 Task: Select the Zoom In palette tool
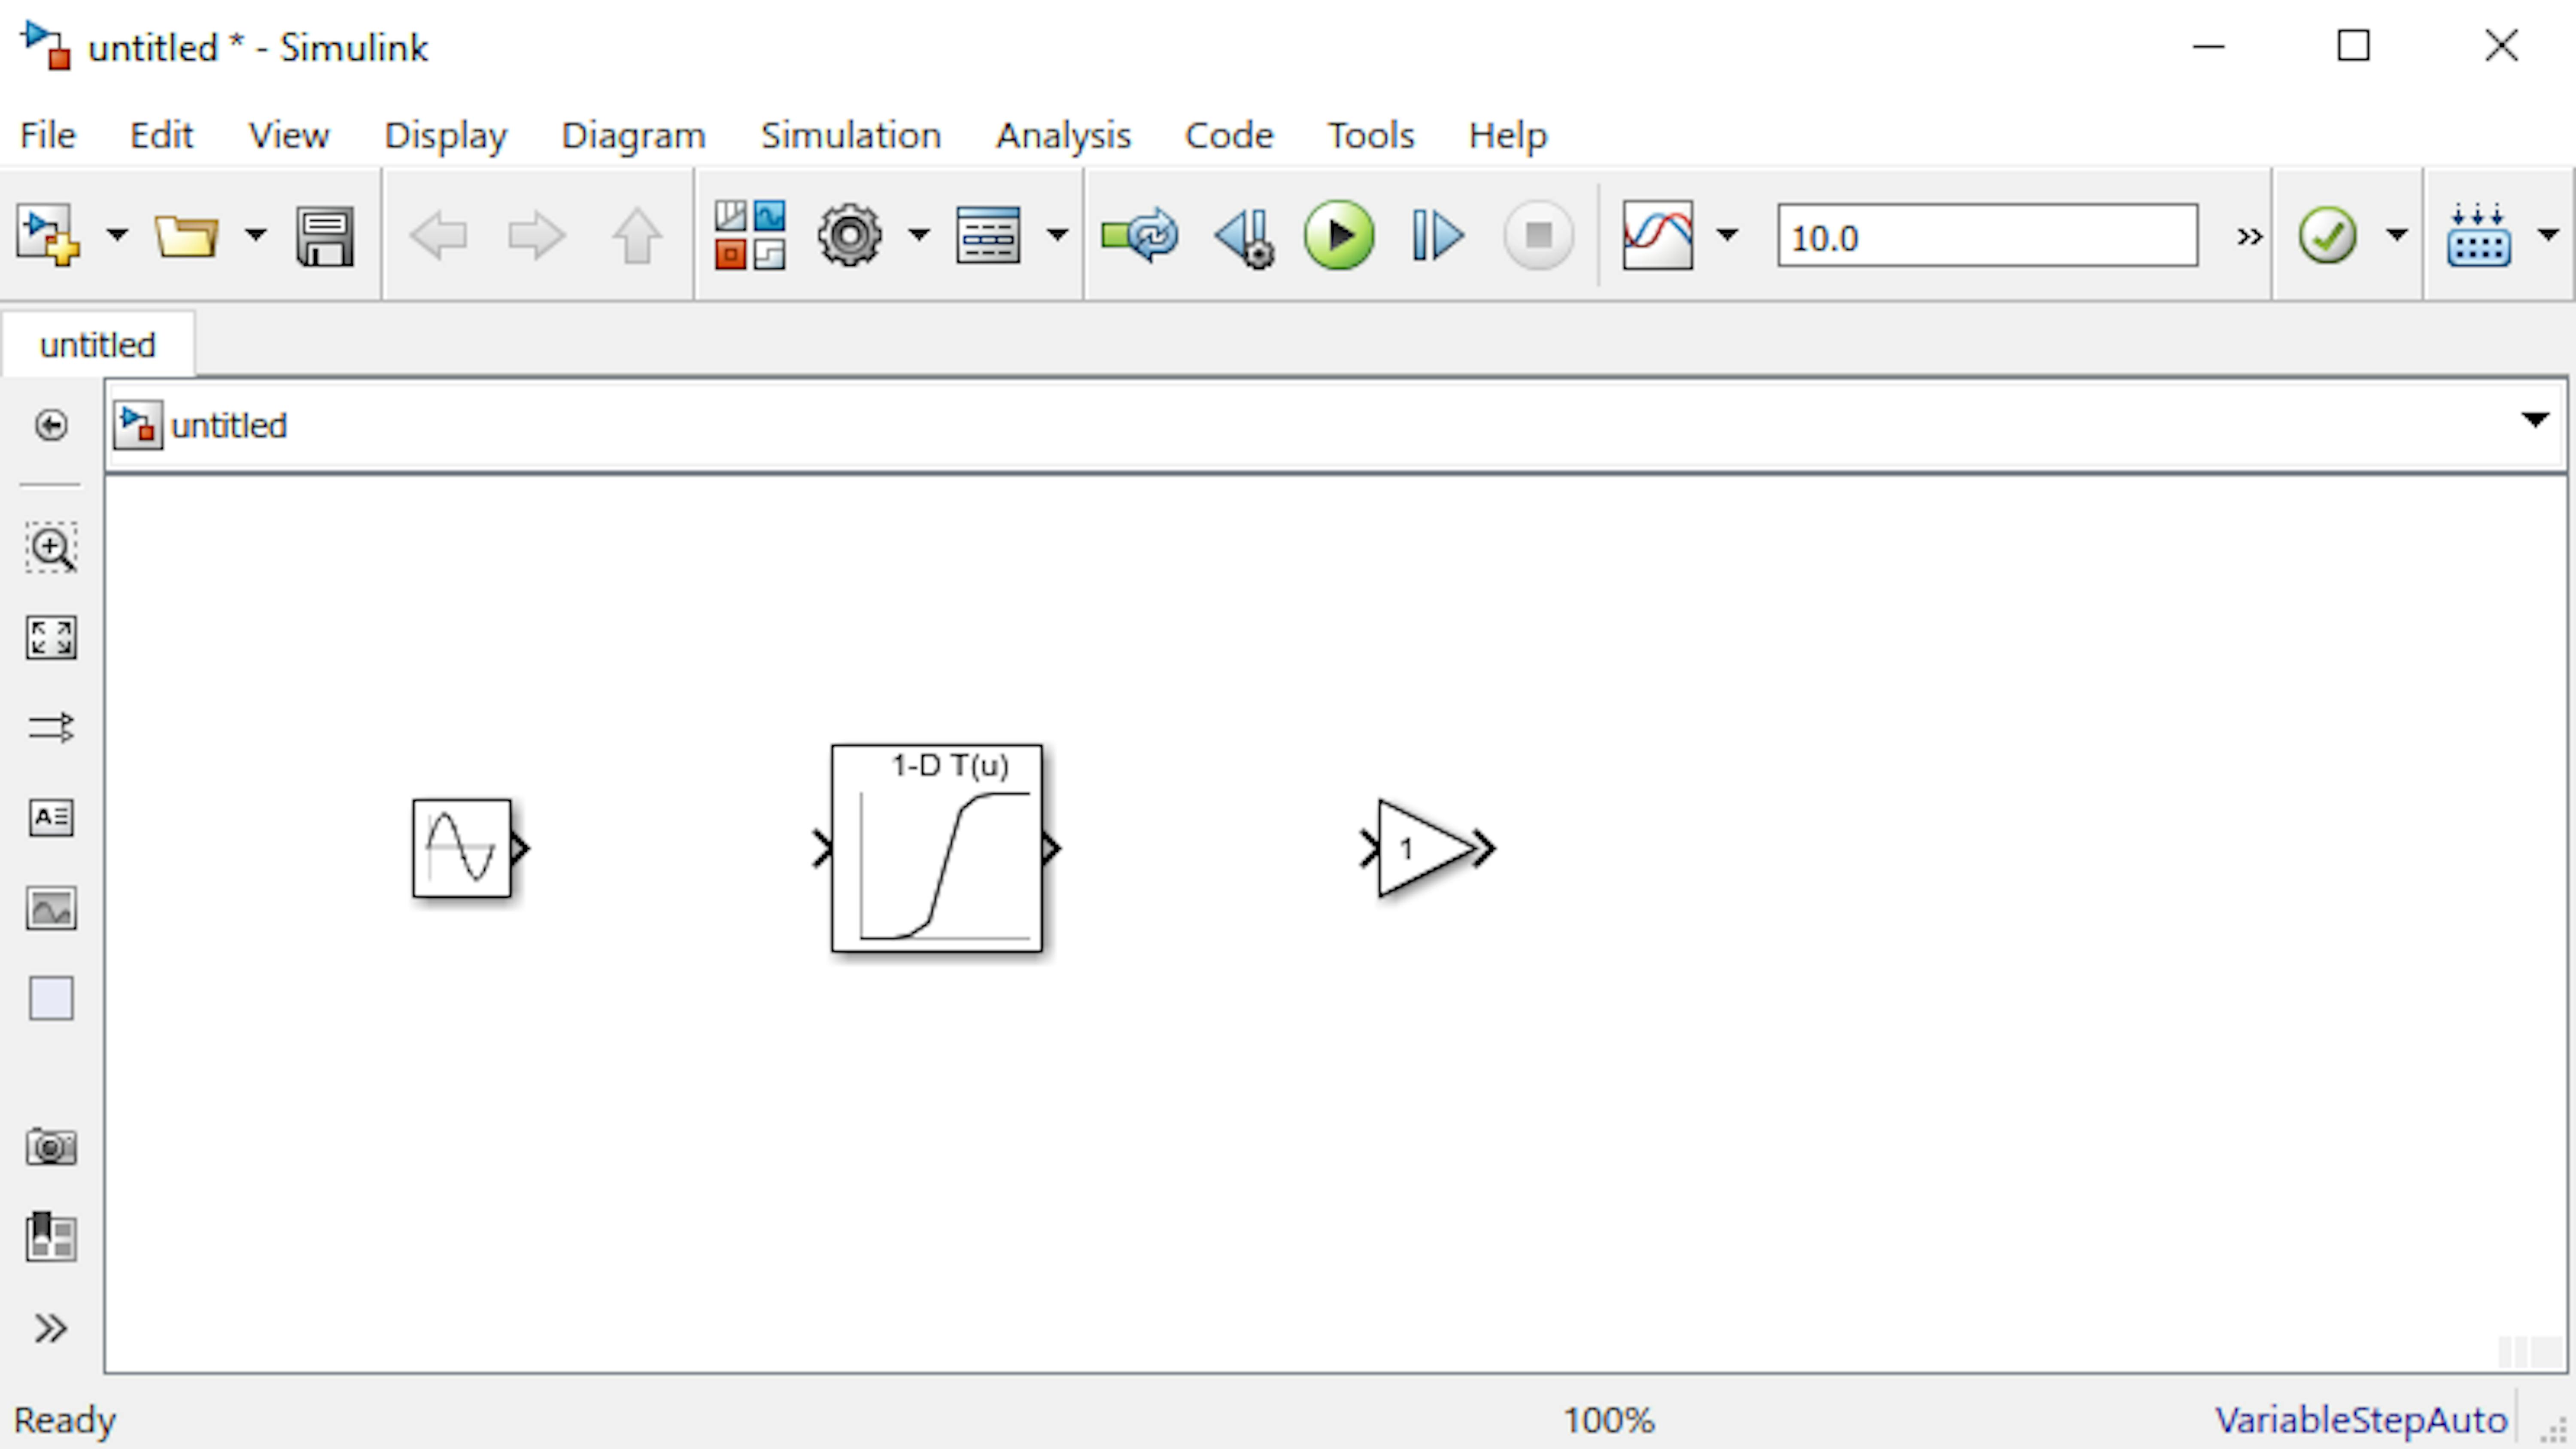point(51,547)
